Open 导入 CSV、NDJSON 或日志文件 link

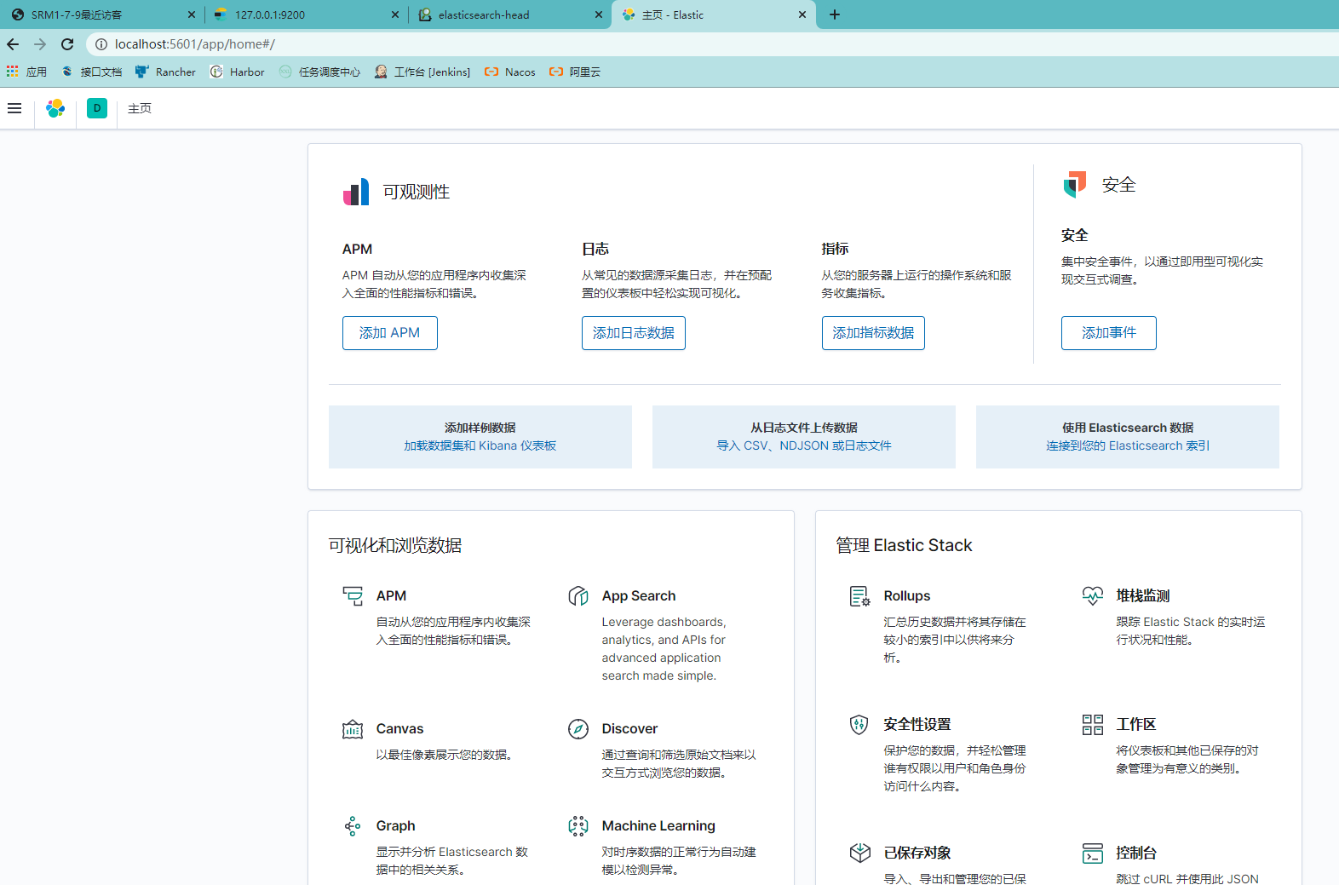[804, 445]
